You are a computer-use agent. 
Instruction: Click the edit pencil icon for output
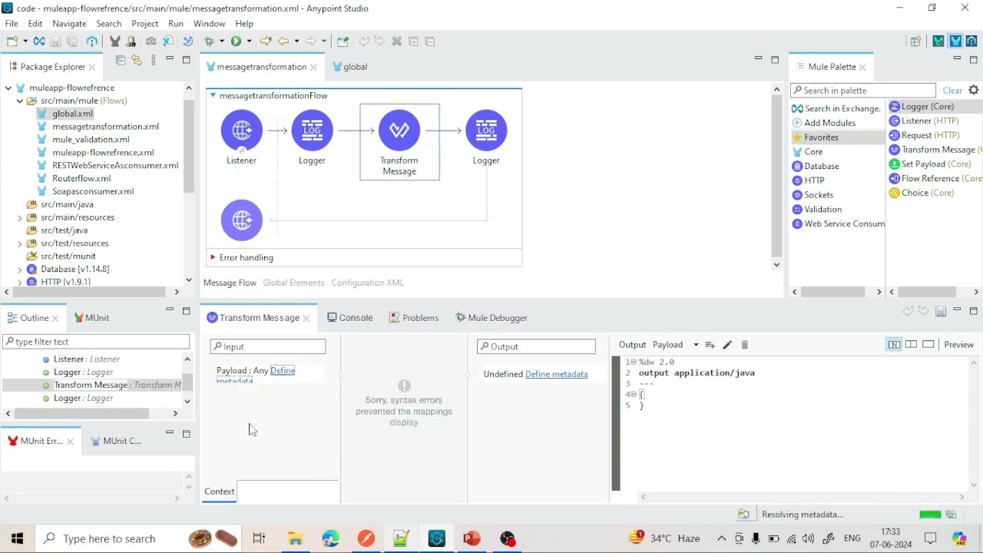[x=727, y=345]
